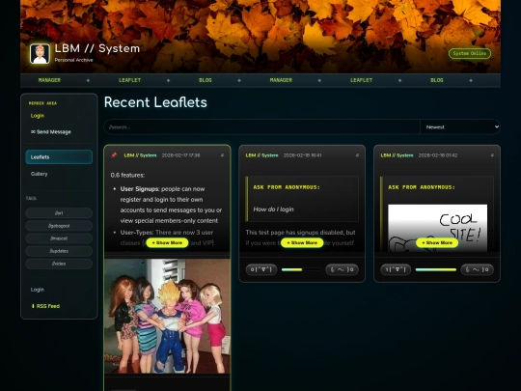Viewport: 521px width, 391px height.
Task: Click reaction ratio bar on 'How do I login' leaflet
Action: [x=301, y=269]
